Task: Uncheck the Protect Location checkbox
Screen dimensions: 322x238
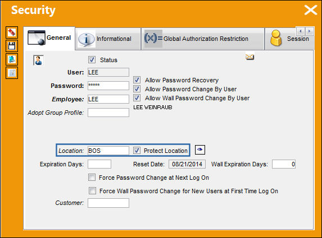Action: [x=137, y=151]
